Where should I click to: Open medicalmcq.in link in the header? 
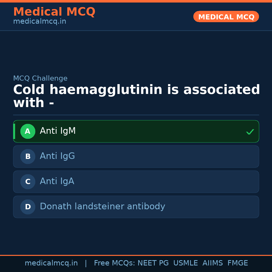click(x=40, y=22)
